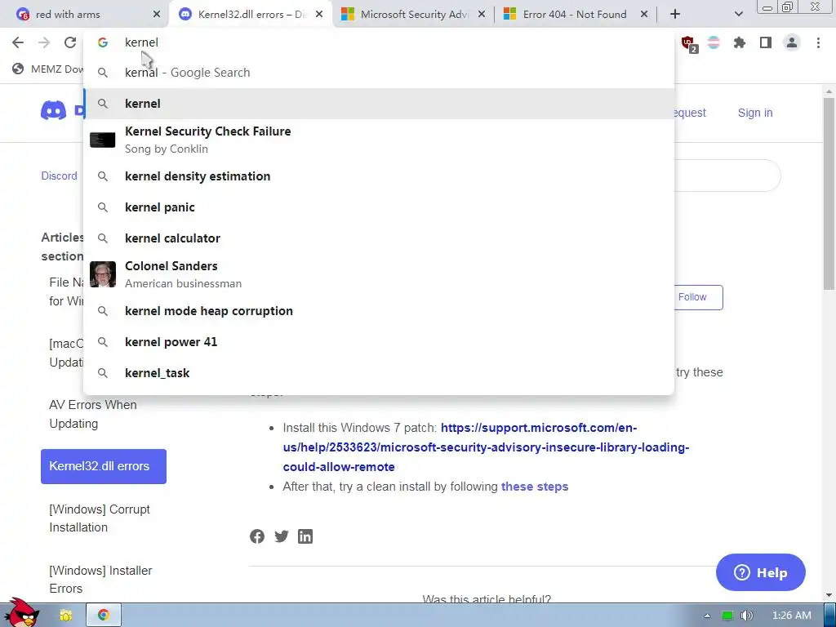Open the Discord breadcrumb link
Screen dimensions: 836x627
(x=59, y=176)
